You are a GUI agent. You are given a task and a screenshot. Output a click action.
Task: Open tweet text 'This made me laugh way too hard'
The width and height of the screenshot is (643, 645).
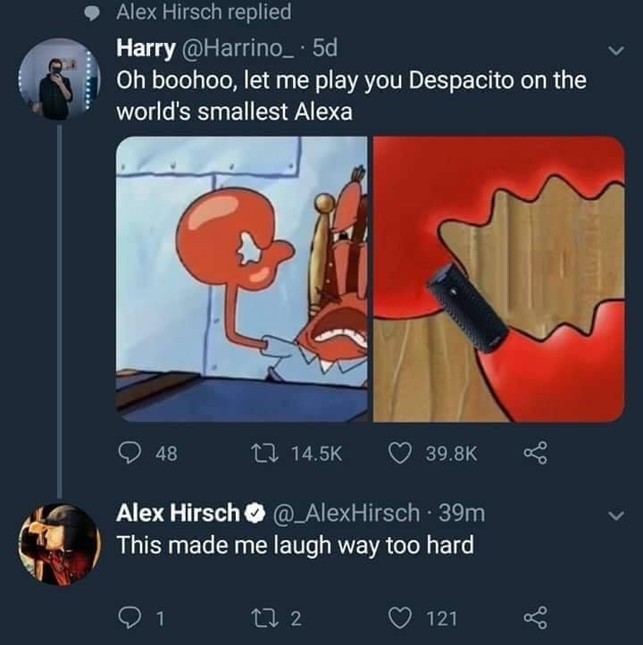pyautogui.click(x=296, y=544)
